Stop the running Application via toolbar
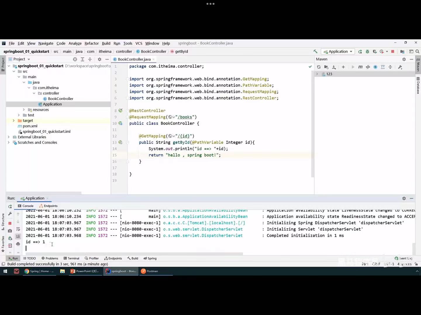The width and height of the screenshot is (421, 315). pos(393,51)
